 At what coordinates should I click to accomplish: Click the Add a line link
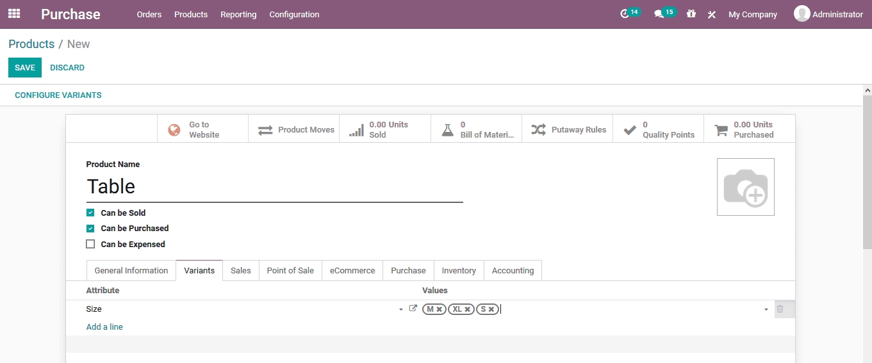104,327
